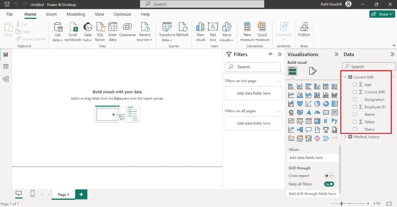Screen dimensions: 397x207
Task: Check the Salary field checkbox
Action: click(x=355, y=122)
